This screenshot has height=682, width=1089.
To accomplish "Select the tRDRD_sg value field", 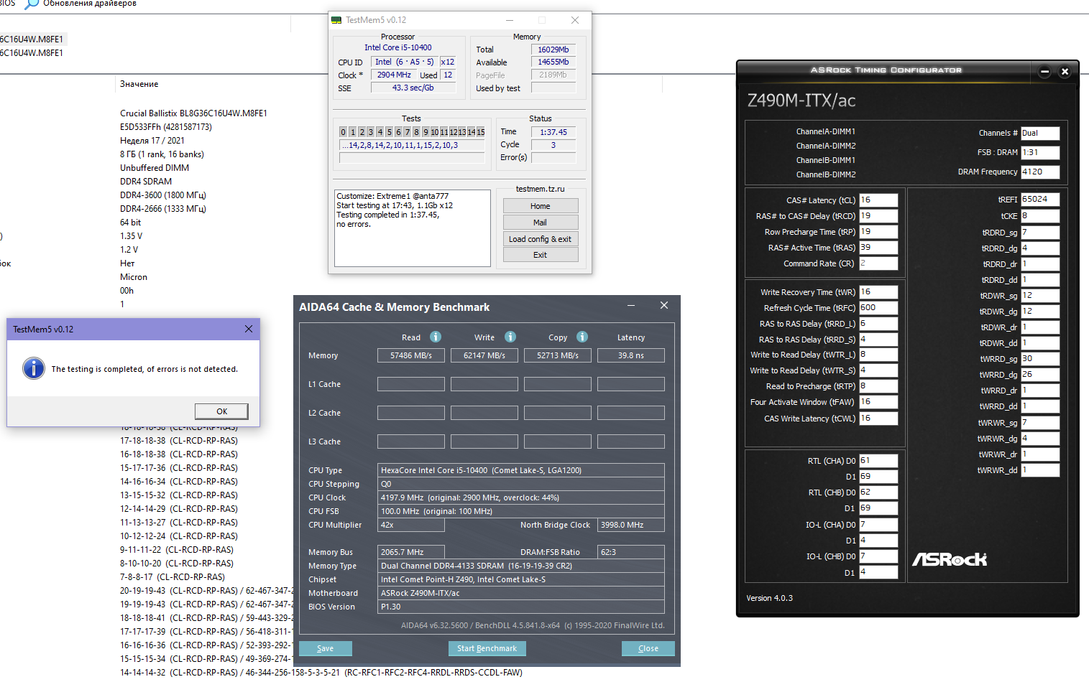I will (1040, 233).
